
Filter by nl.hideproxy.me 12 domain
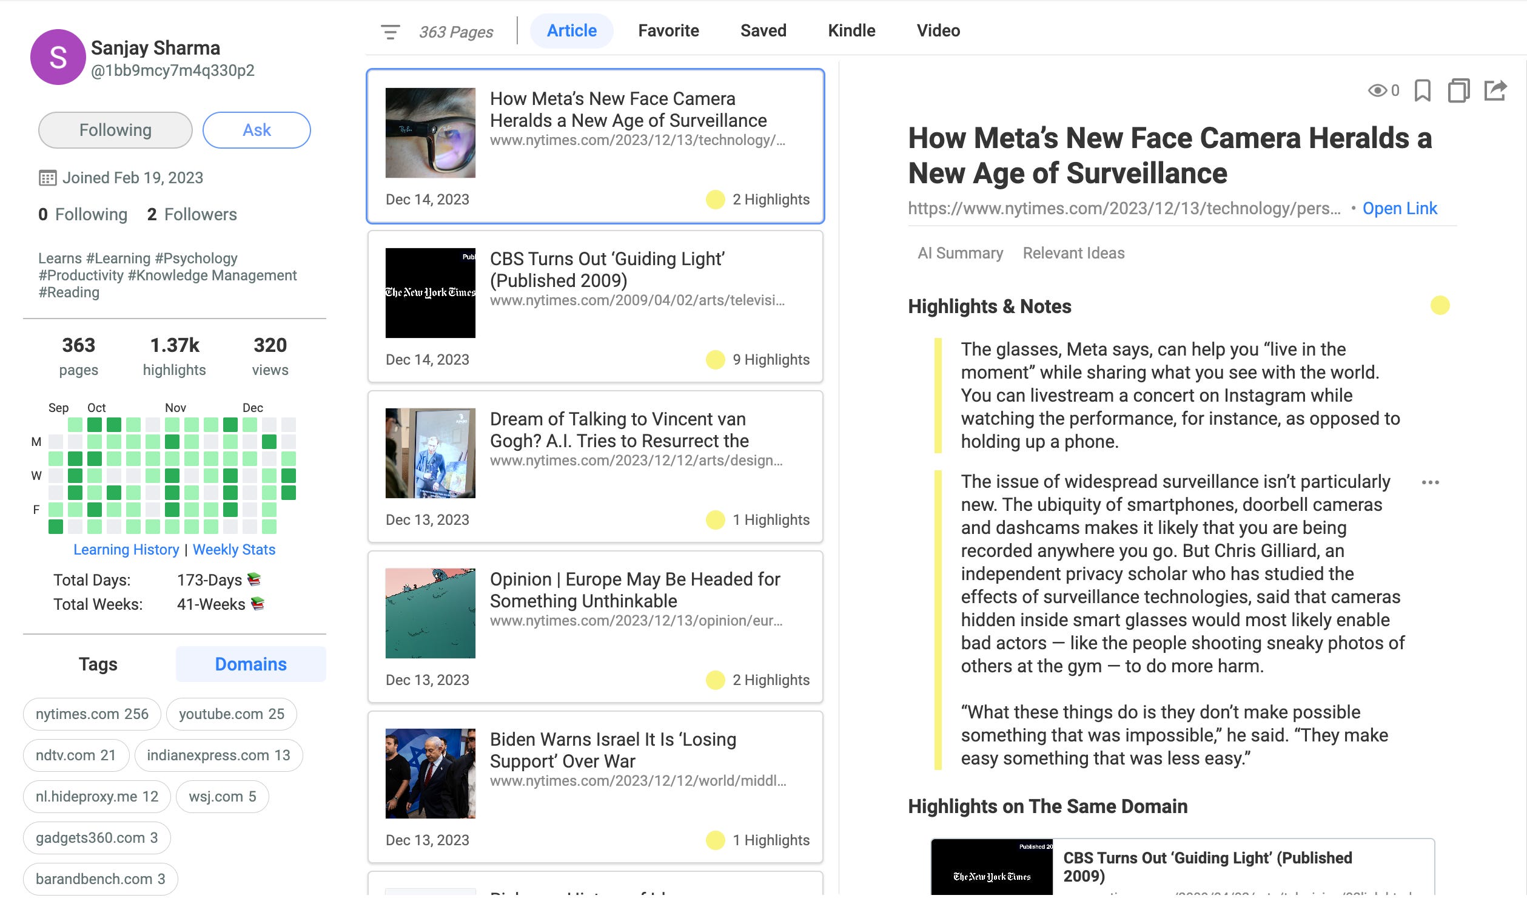pos(97,797)
